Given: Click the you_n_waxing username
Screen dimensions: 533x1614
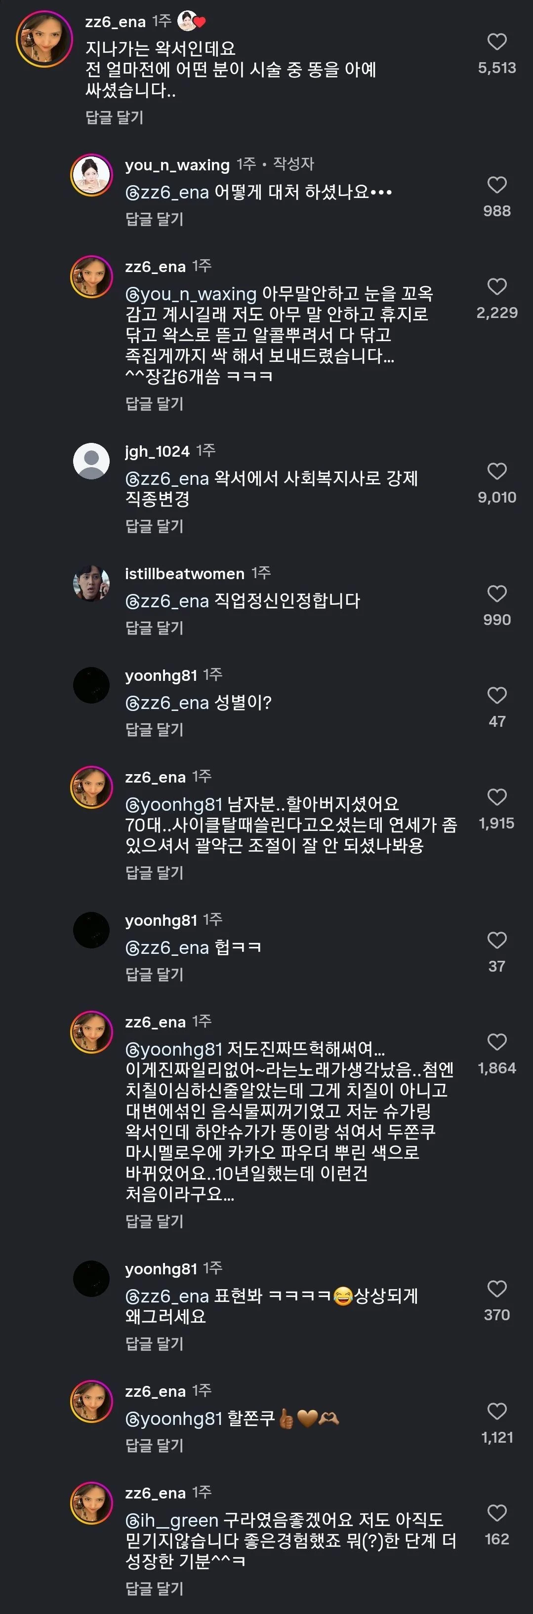Looking at the screenshot, I should (x=177, y=165).
